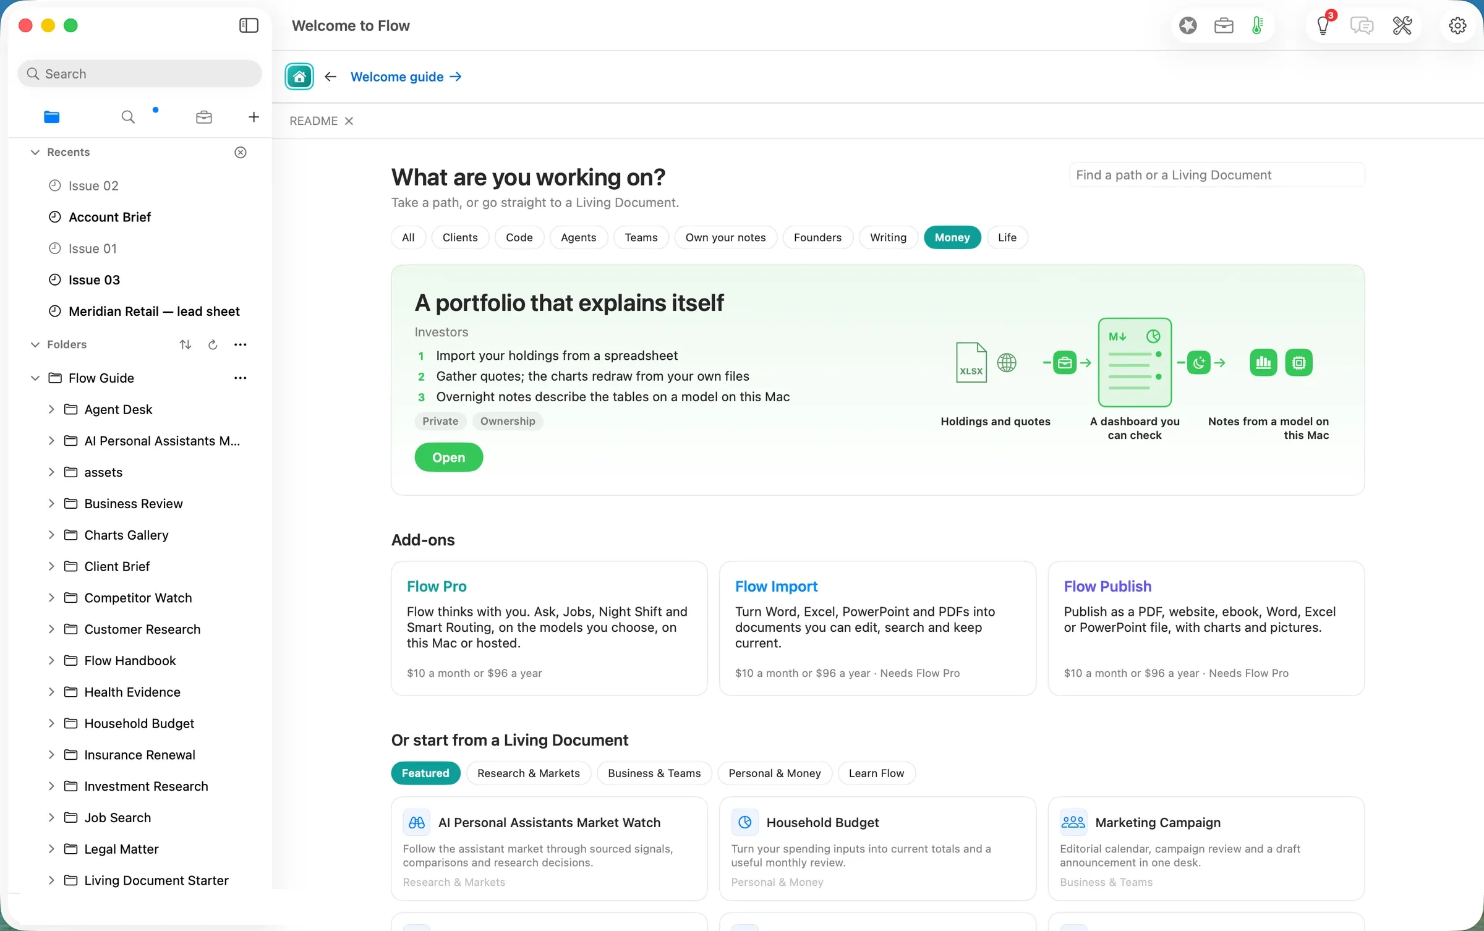Open the chat bubbles icon
The image size is (1484, 931).
[x=1362, y=25]
